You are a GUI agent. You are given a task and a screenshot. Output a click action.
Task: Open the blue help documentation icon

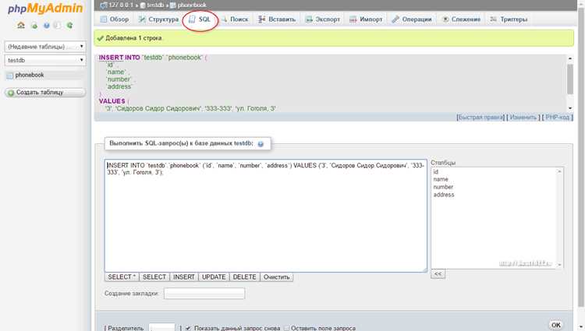tap(46, 26)
